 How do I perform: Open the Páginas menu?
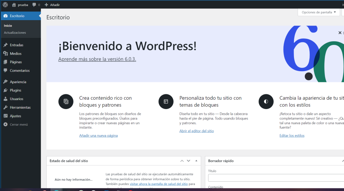point(20,62)
